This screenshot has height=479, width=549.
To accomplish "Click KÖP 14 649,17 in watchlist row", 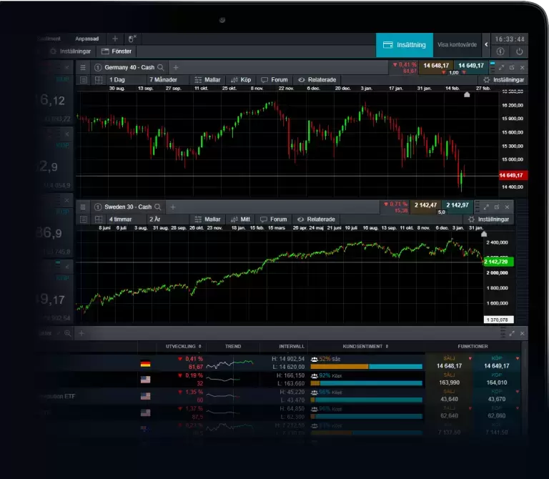I will point(497,362).
